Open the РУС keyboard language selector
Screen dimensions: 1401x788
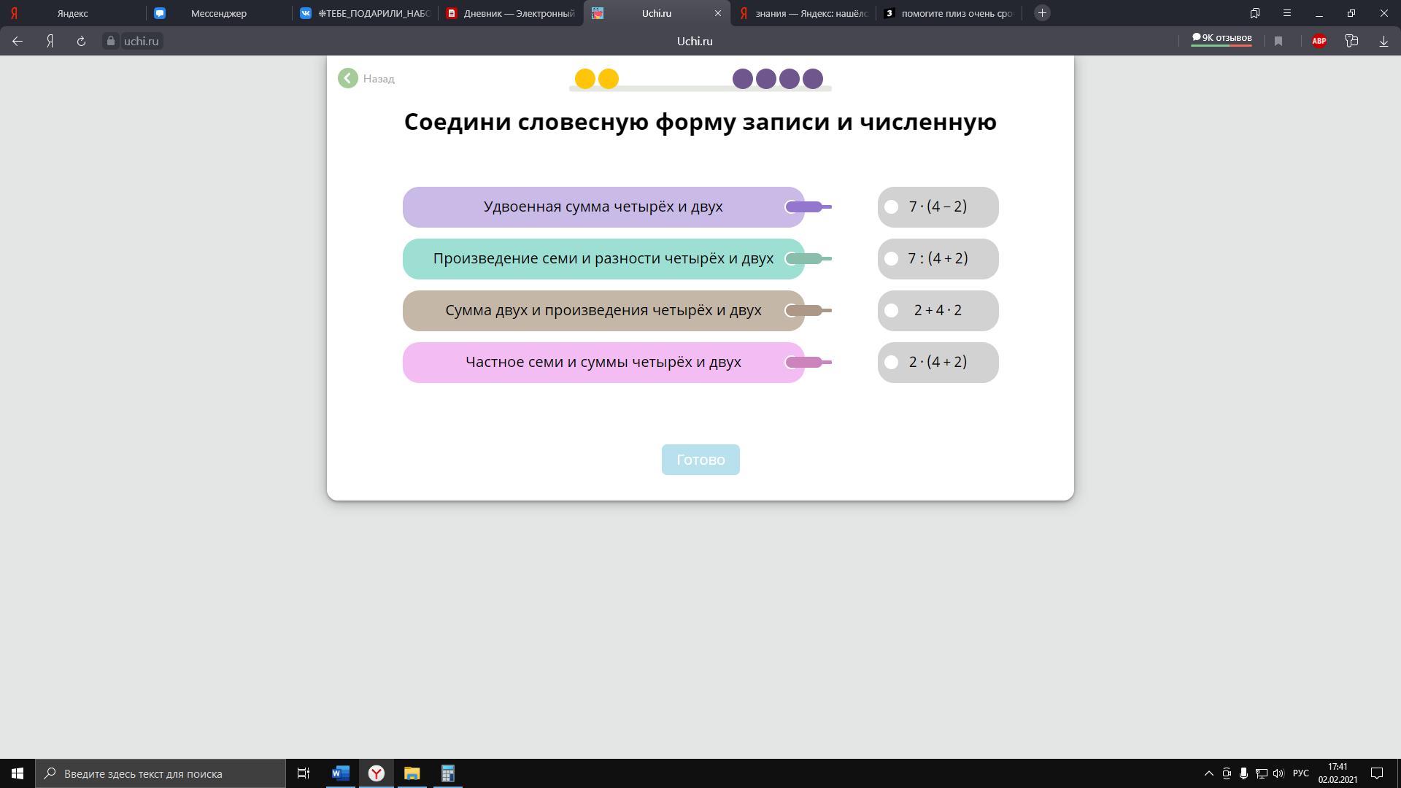point(1300,773)
